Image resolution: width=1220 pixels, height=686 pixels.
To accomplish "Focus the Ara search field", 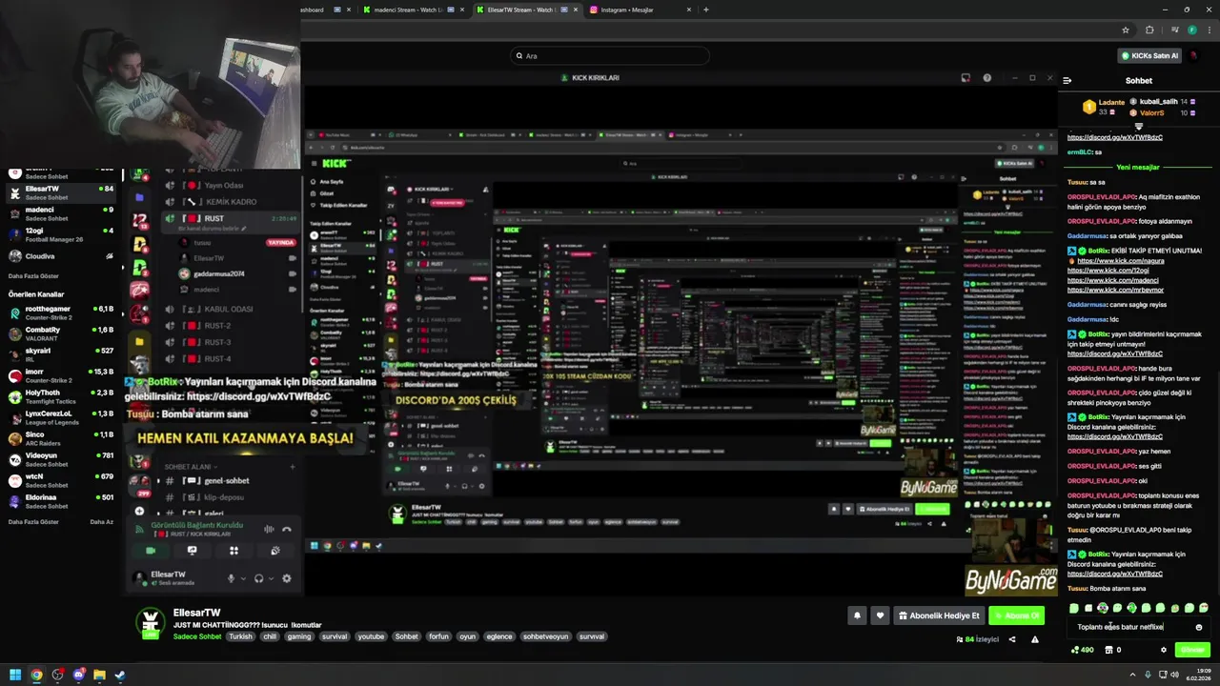I will tap(610, 56).
